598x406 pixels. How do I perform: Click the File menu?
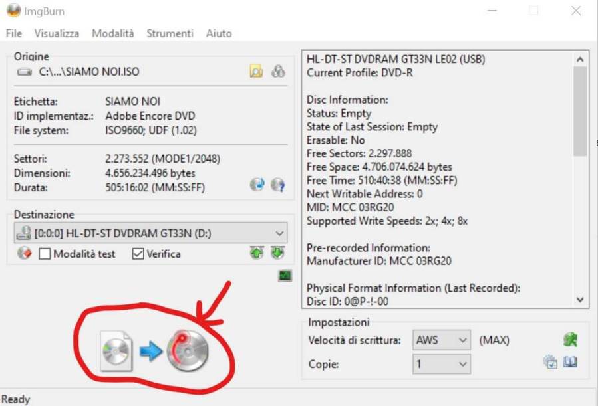(13, 33)
